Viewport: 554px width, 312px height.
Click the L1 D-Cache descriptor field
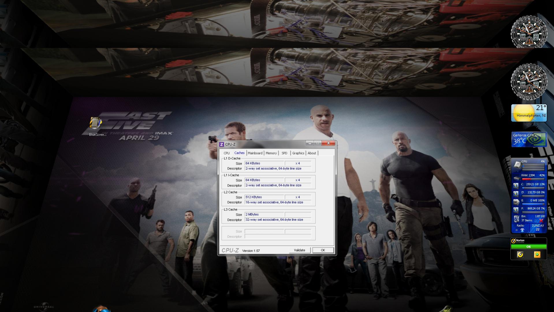pyautogui.click(x=278, y=169)
